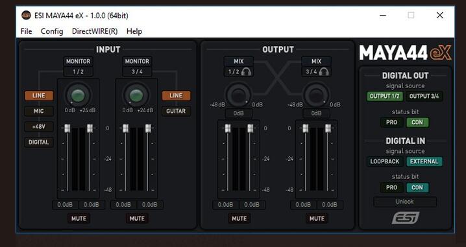Click input 3/4 left fader handle

[x=125, y=128]
